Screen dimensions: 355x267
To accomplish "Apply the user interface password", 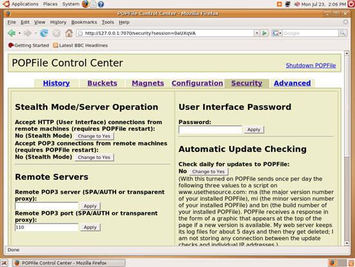I will (x=254, y=129).
